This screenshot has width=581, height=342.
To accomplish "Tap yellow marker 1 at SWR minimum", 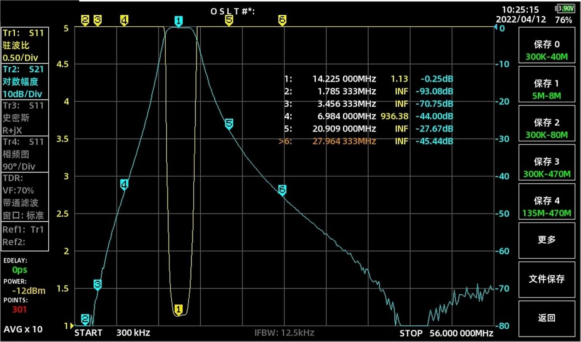I will click(x=178, y=309).
